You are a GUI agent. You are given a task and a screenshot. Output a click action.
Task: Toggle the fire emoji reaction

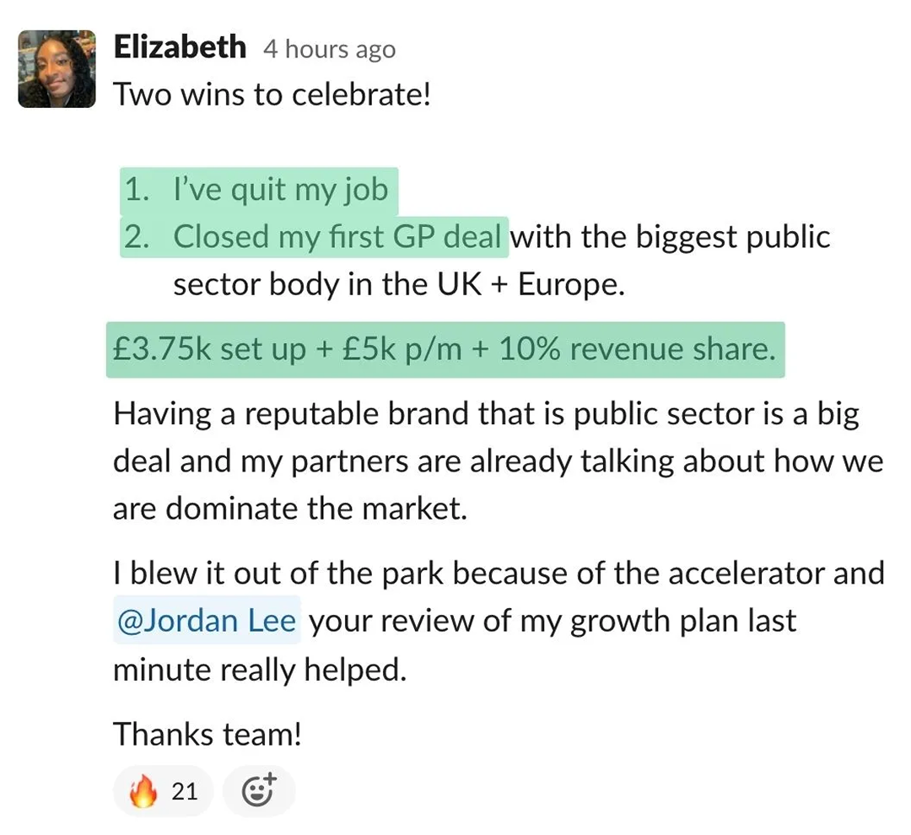[144, 791]
